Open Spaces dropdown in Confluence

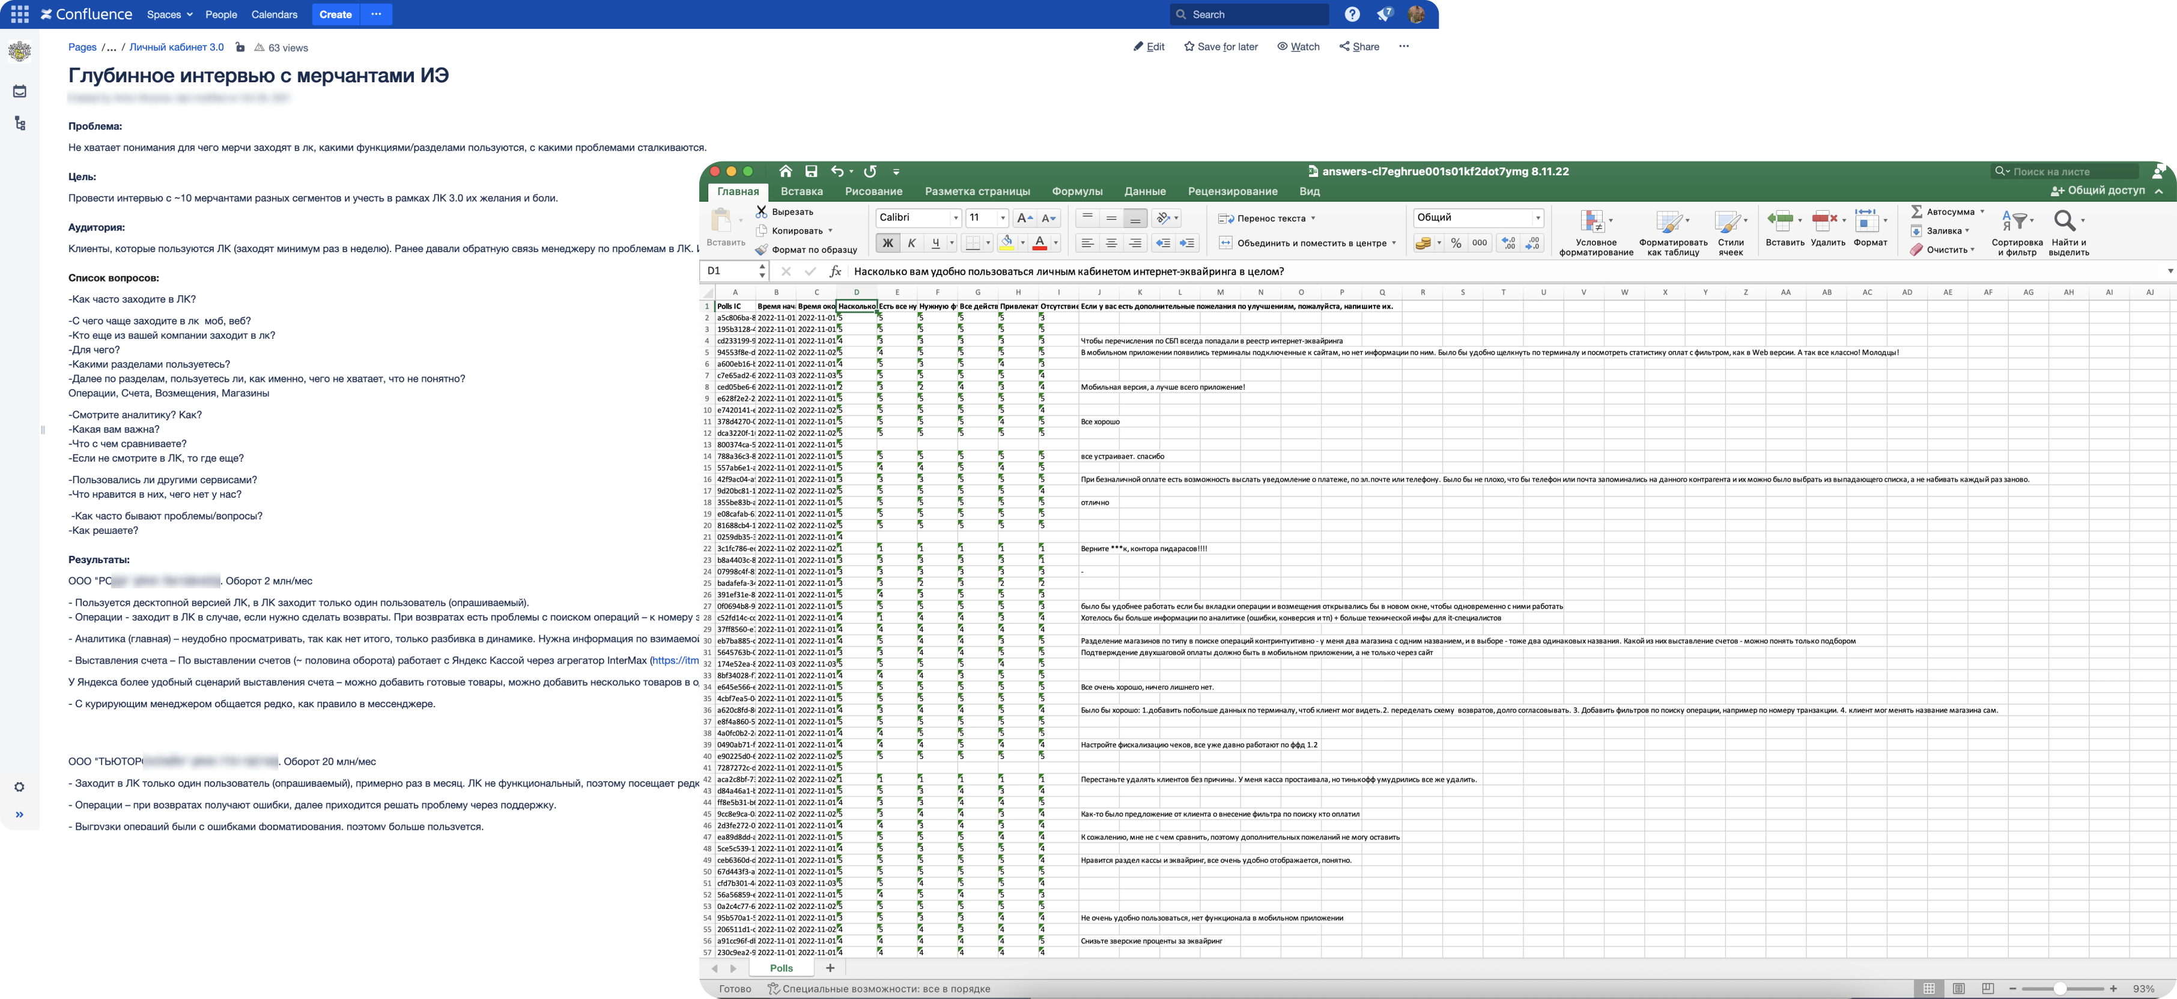click(170, 14)
